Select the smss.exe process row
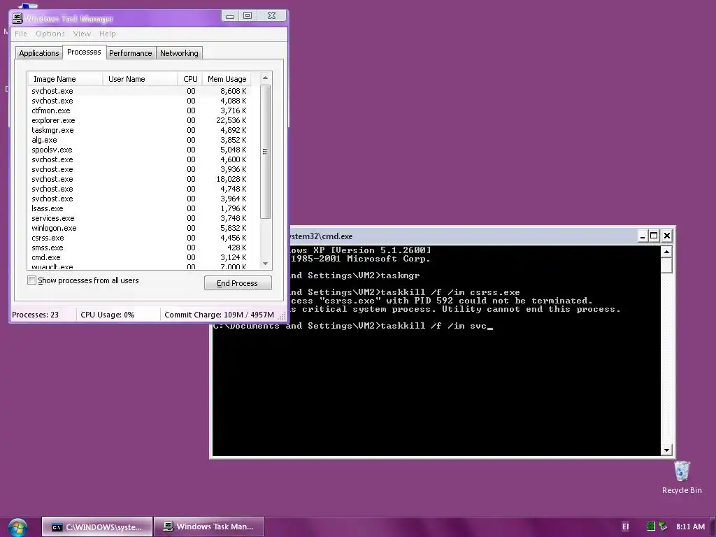The width and height of the screenshot is (716, 537). (x=139, y=248)
